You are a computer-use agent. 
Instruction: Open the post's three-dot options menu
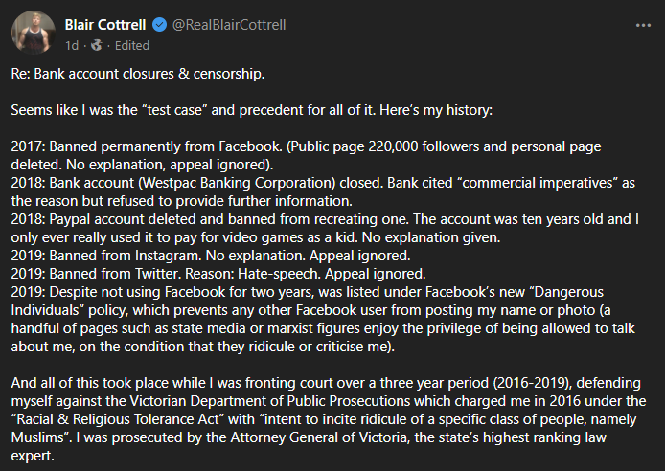(x=643, y=26)
